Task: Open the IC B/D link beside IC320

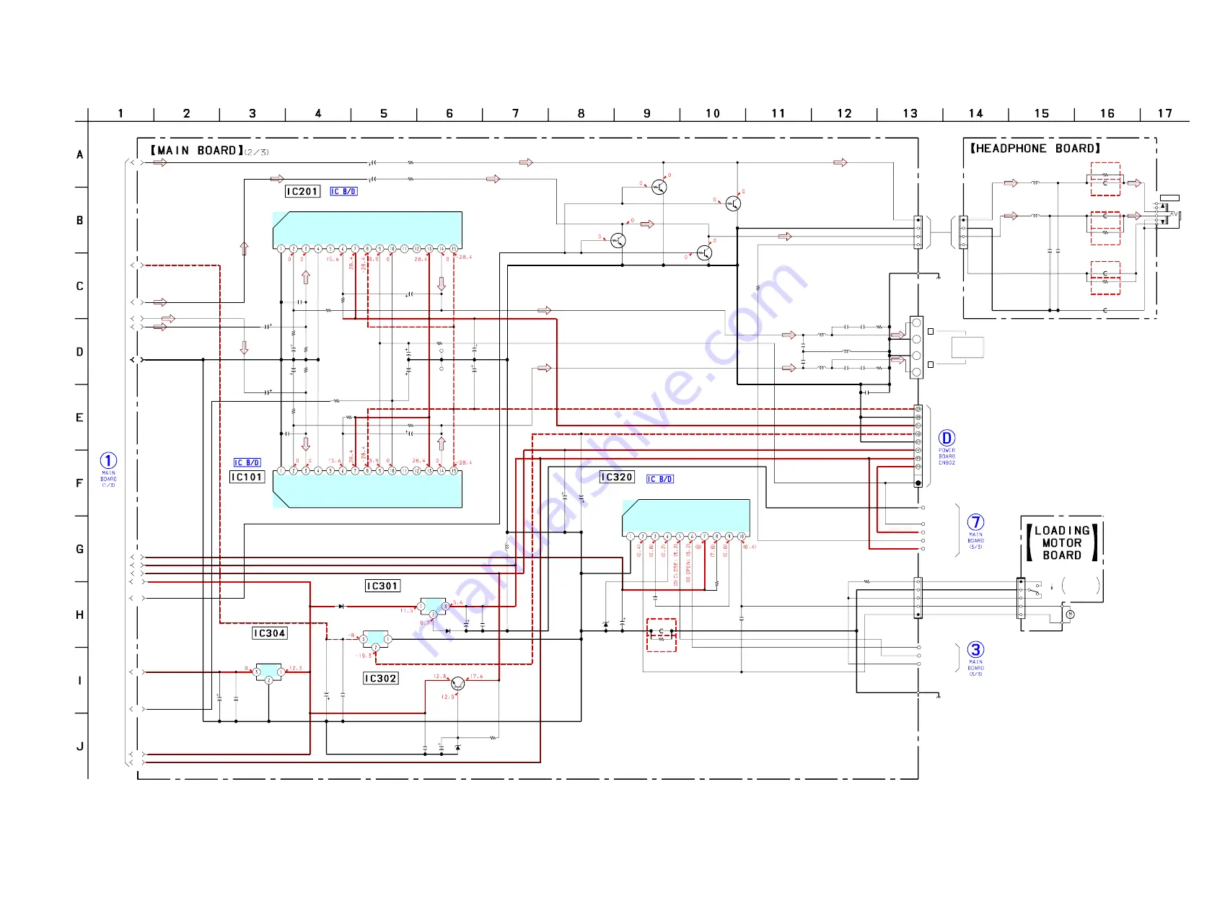Action: pyautogui.click(x=660, y=480)
